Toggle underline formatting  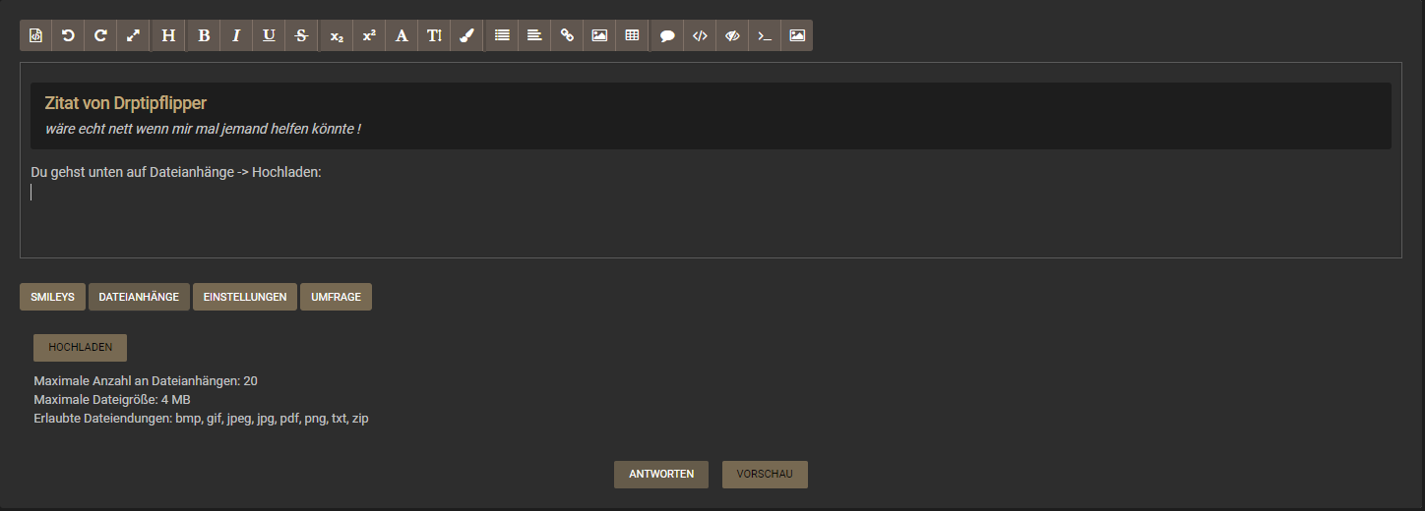269,35
